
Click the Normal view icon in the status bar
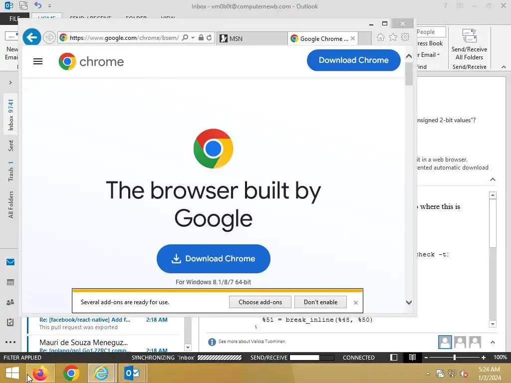pyautogui.click(x=394, y=357)
